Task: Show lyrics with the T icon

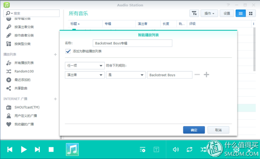Action: (x=156, y=149)
